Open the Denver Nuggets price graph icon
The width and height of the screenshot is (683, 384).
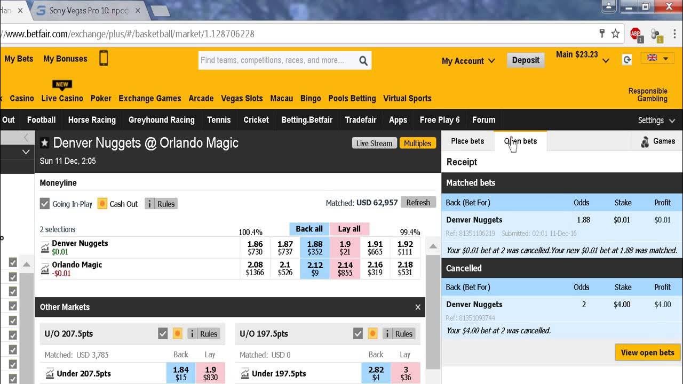pyautogui.click(x=45, y=247)
